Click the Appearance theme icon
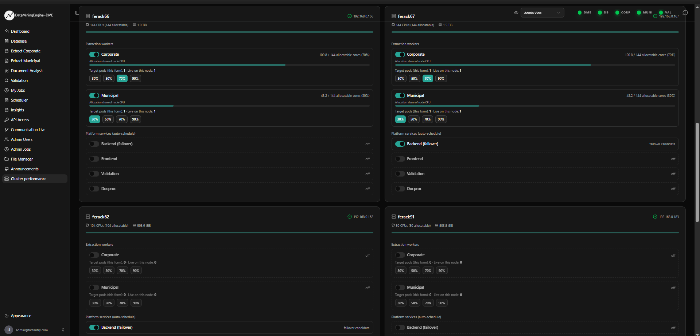This screenshot has height=336, width=700. [x=7, y=316]
